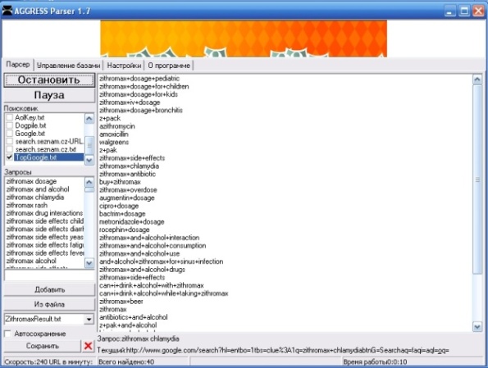Click result 'azithromycin'
Screen dimensions: 488x368
pos(117,126)
